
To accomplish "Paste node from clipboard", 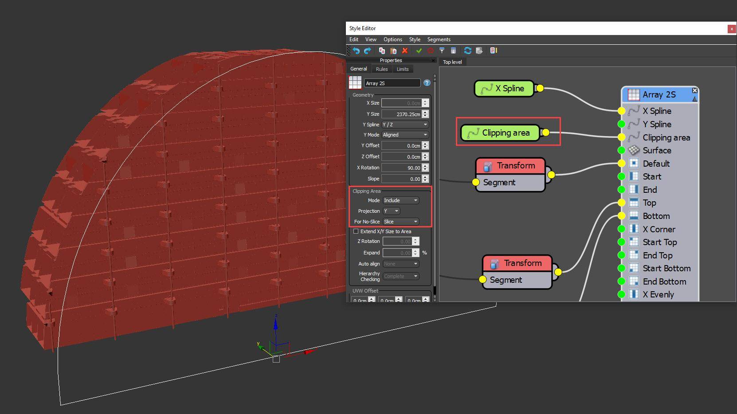I will (x=393, y=50).
